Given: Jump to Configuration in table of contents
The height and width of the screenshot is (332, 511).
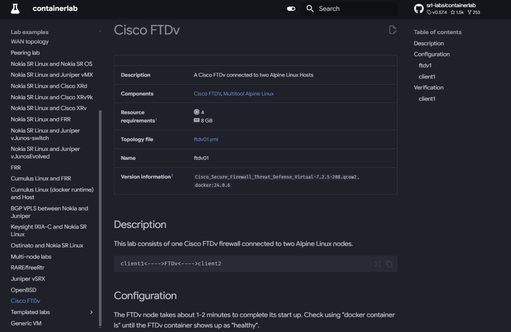Looking at the screenshot, I should [432, 54].
